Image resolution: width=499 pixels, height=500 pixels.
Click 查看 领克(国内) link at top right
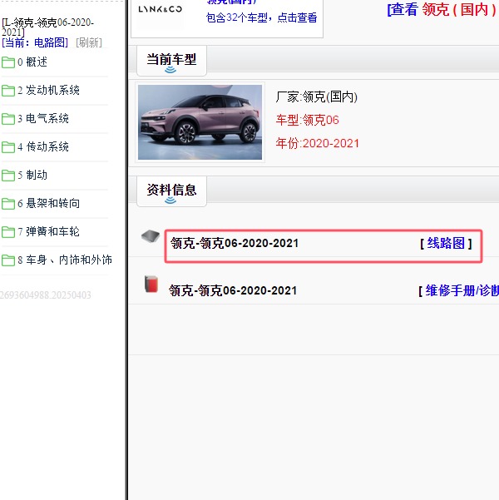[x=442, y=9]
